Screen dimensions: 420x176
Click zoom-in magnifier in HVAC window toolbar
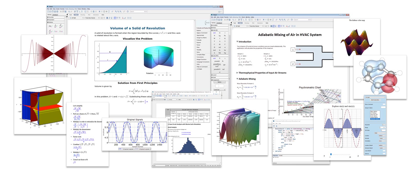280,20
